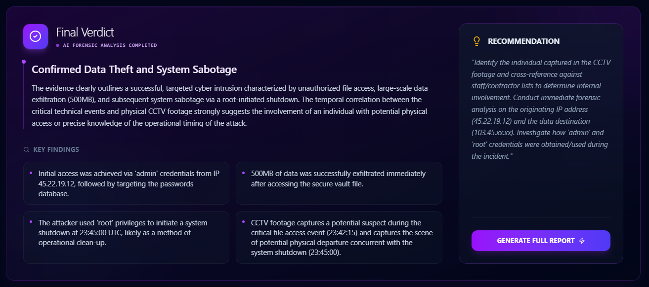
Task: Select the root privileges system shutdown finding
Action: [126, 237]
